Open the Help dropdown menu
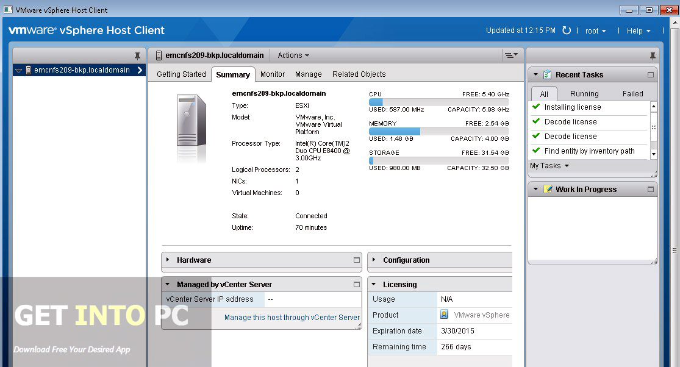The image size is (680, 367). [639, 30]
